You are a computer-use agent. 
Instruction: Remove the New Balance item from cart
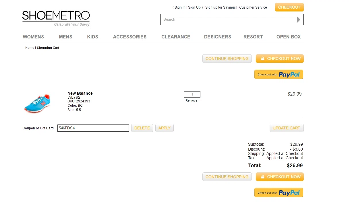[192, 100]
